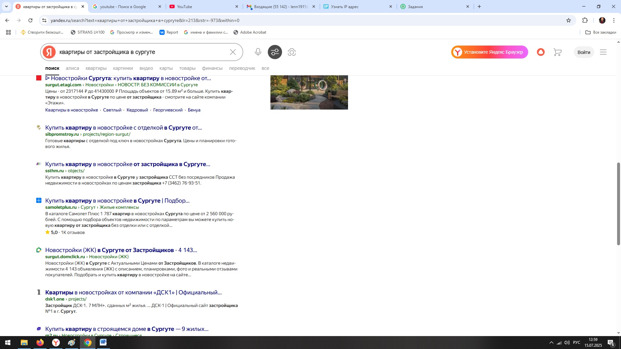621x349 pixels.
Task: Open ДСК1 official site result title
Action: (x=134, y=292)
